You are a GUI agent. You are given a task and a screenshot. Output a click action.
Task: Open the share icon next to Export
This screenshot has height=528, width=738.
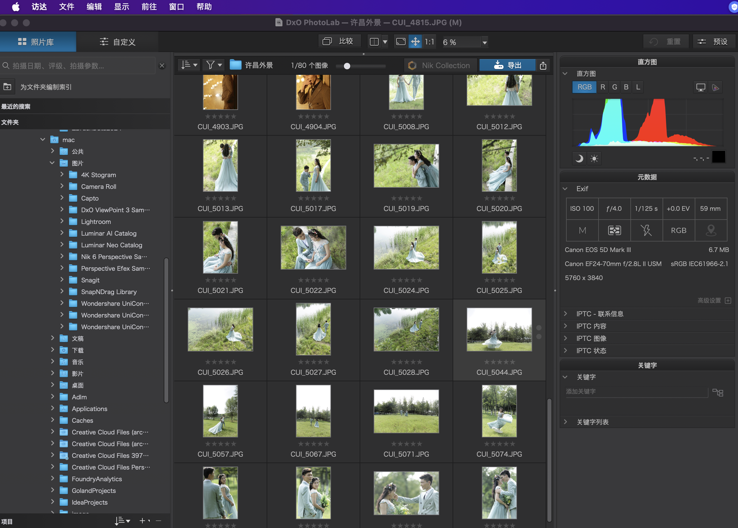click(543, 66)
